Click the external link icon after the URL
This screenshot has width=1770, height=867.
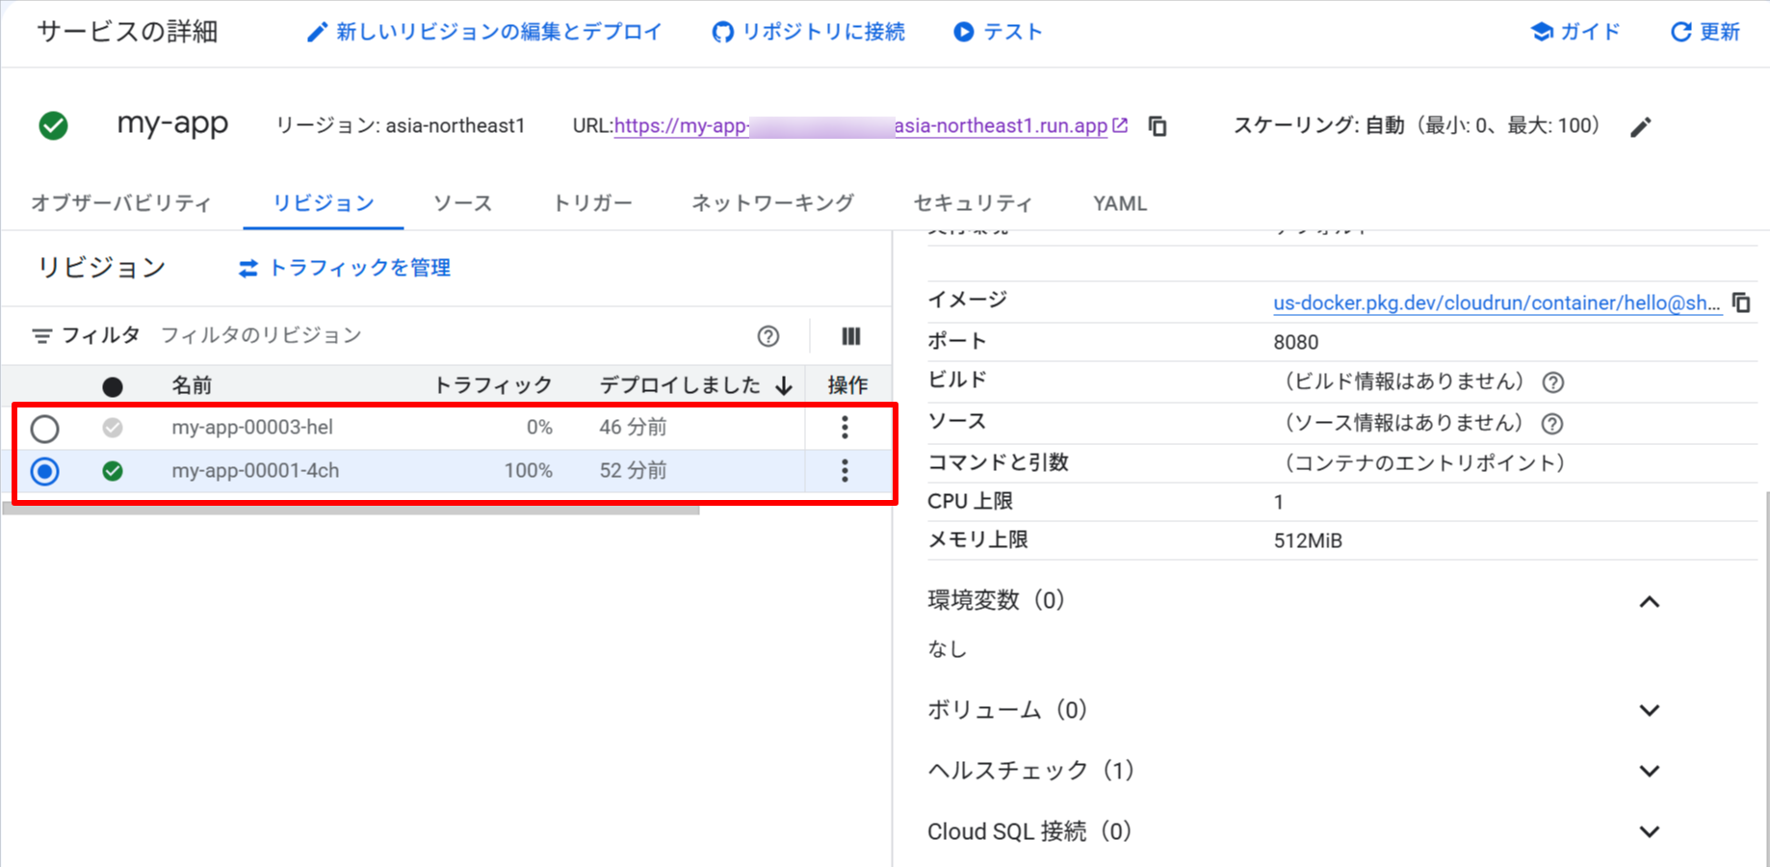(1120, 125)
